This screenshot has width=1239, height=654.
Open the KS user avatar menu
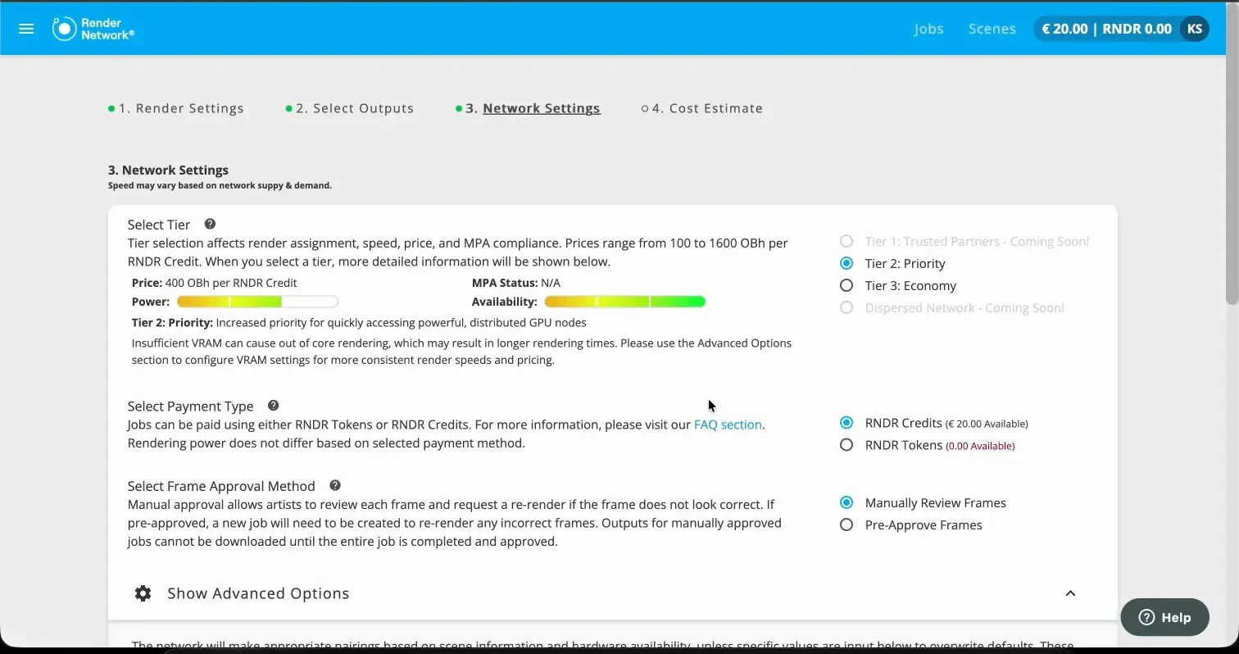point(1194,29)
